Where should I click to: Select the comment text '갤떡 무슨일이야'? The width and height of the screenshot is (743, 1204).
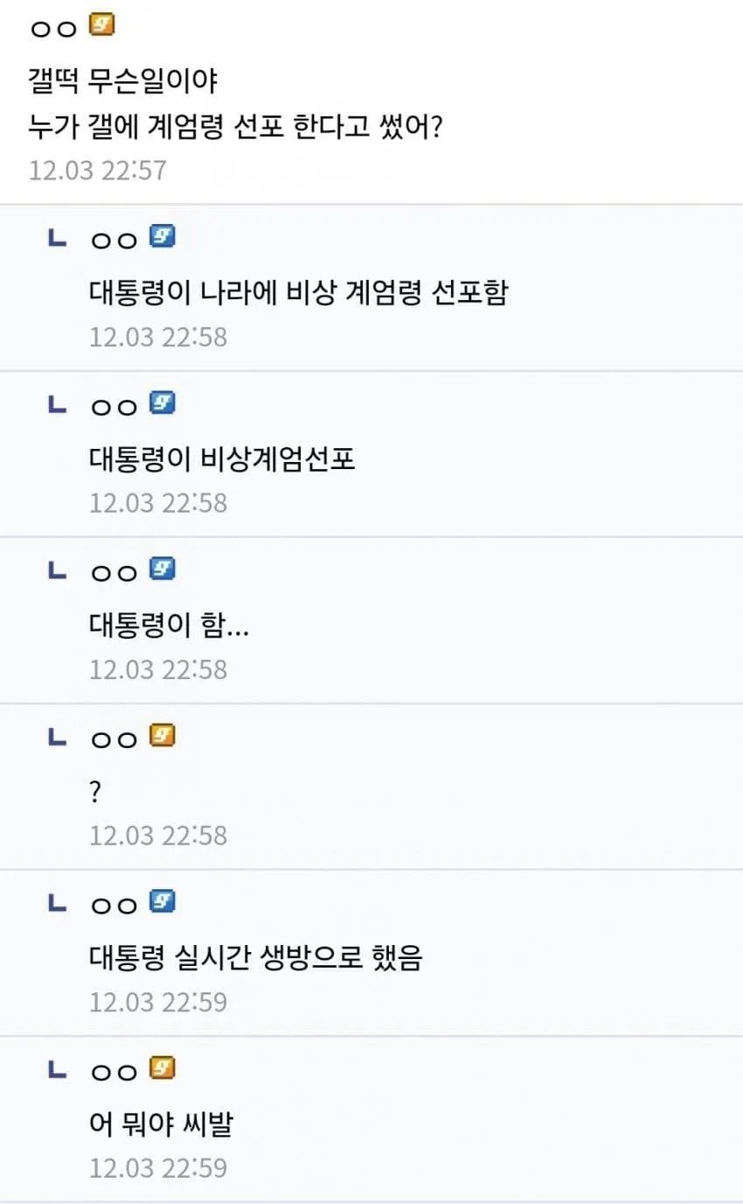[122, 82]
